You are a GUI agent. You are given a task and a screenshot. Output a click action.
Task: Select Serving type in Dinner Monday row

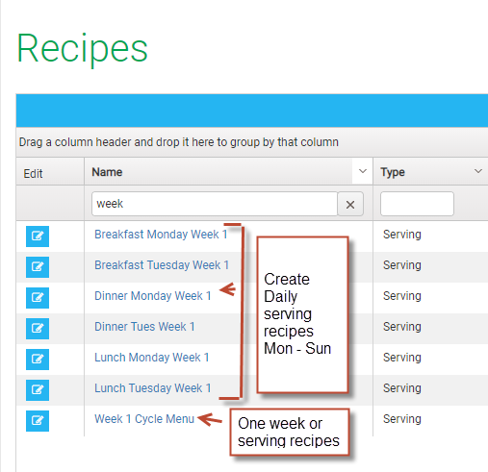pos(402,296)
